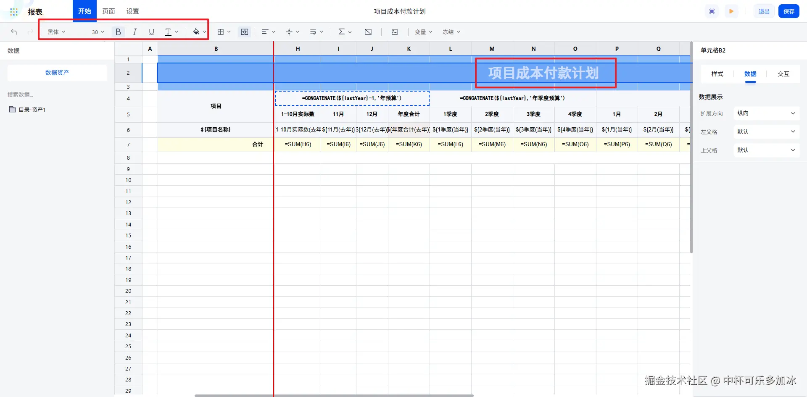Click the folder icon beside 目录-资产1
807x397 pixels.
[13, 109]
